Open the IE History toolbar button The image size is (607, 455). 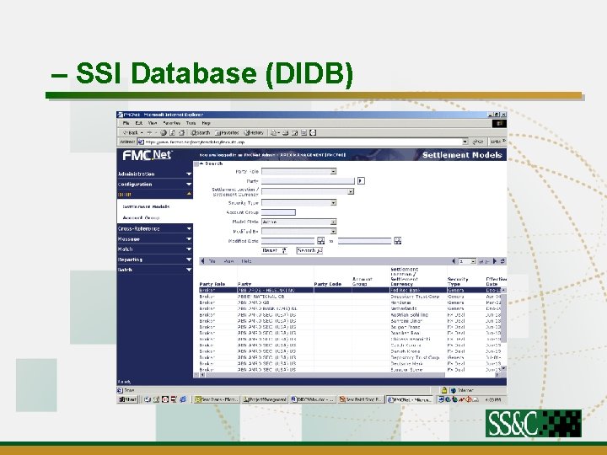coord(254,133)
